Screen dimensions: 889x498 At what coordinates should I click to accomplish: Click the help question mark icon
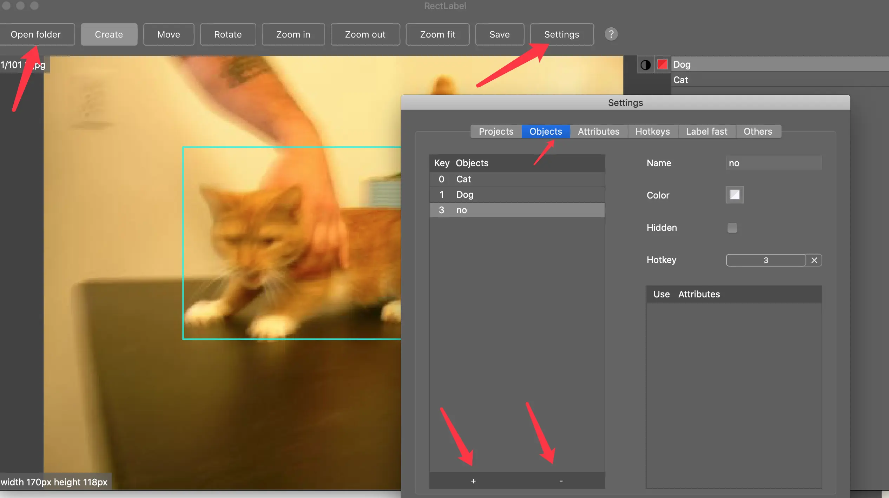[x=611, y=34]
